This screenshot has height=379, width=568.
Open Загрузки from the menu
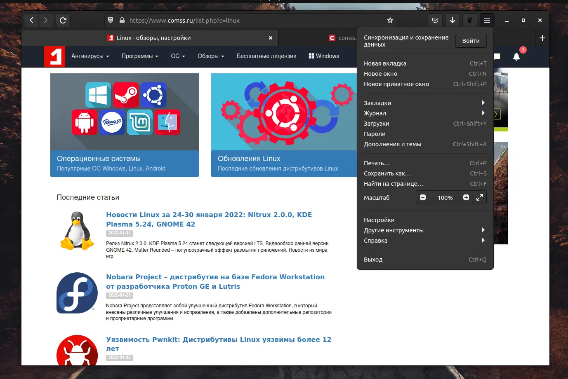(x=425, y=124)
